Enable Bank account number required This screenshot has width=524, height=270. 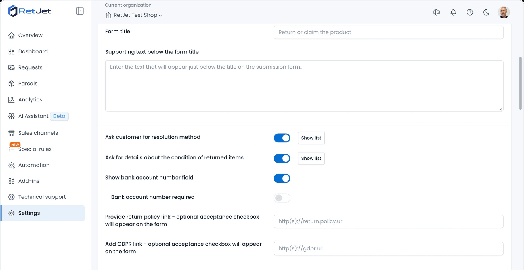click(x=282, y=198)
